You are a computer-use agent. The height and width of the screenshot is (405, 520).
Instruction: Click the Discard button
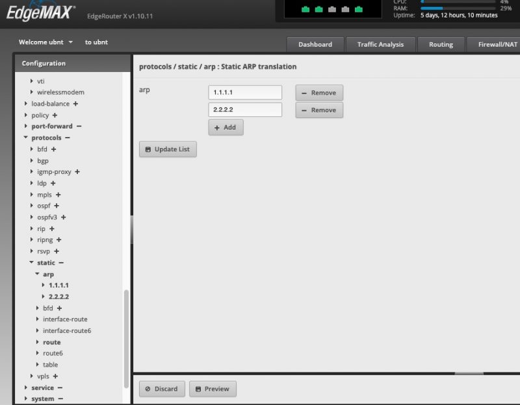[162, 389]
